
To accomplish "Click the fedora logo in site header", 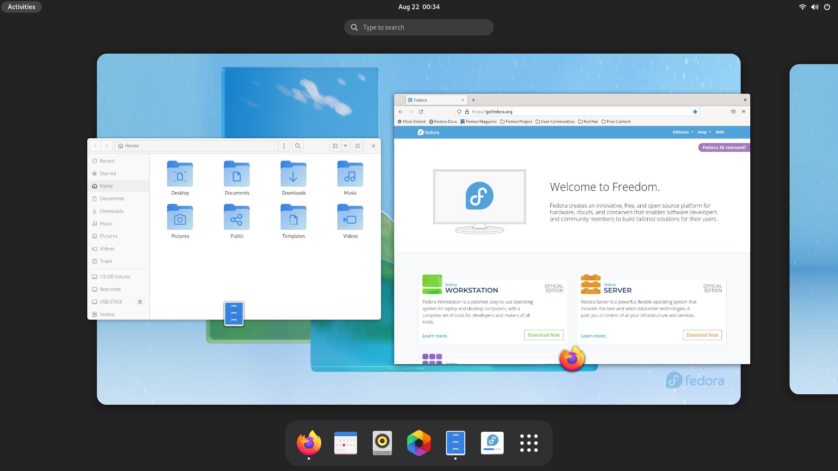I will point(428,132).
